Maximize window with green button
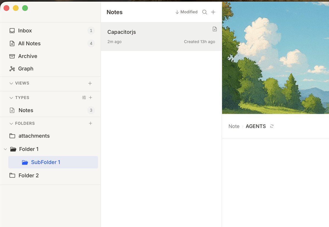 (x=25, y=8)
